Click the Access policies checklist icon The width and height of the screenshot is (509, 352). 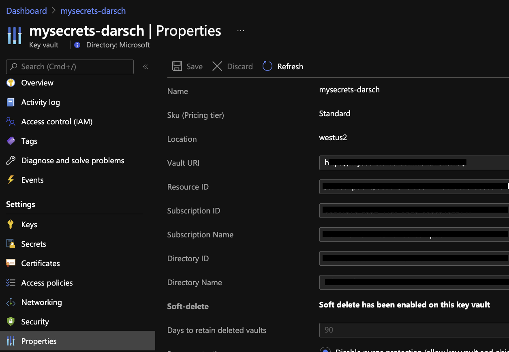point(11,283)
